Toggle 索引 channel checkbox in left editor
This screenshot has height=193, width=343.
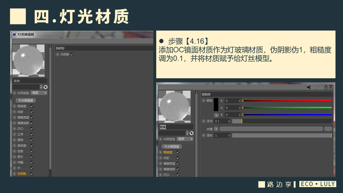click(x=32, y=157)
